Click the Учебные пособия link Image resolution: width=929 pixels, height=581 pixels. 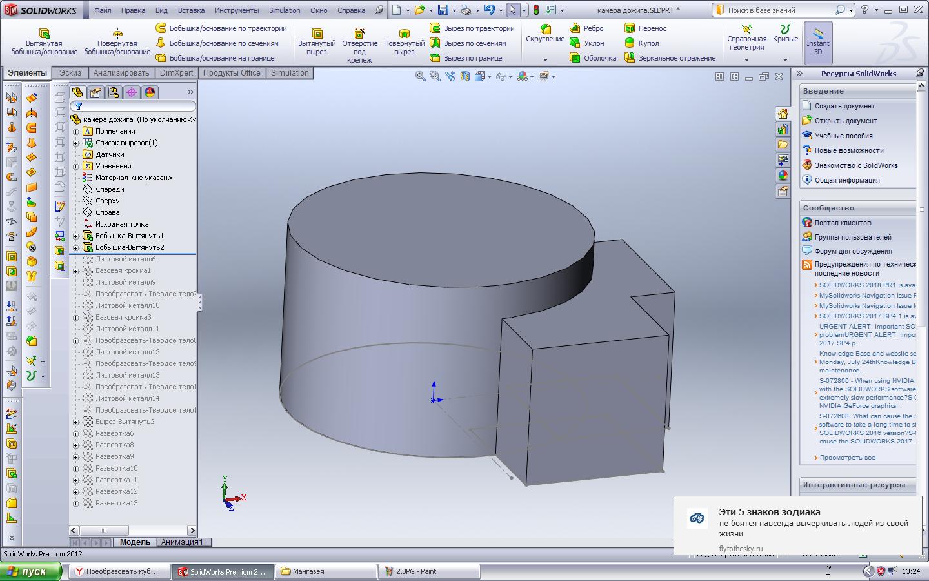coord(843,136)
